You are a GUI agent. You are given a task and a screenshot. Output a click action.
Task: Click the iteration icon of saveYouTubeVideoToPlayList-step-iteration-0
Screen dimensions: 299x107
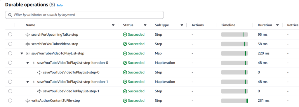pos(34,63)
